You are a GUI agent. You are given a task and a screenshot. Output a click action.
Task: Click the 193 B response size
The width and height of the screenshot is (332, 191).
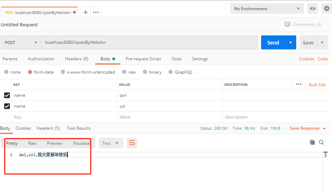275,128
